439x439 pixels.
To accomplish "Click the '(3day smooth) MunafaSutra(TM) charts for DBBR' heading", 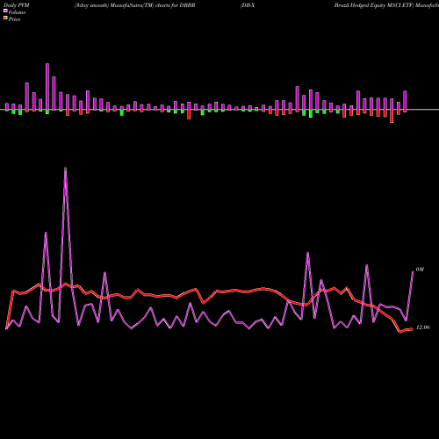I will click(134, 5).
